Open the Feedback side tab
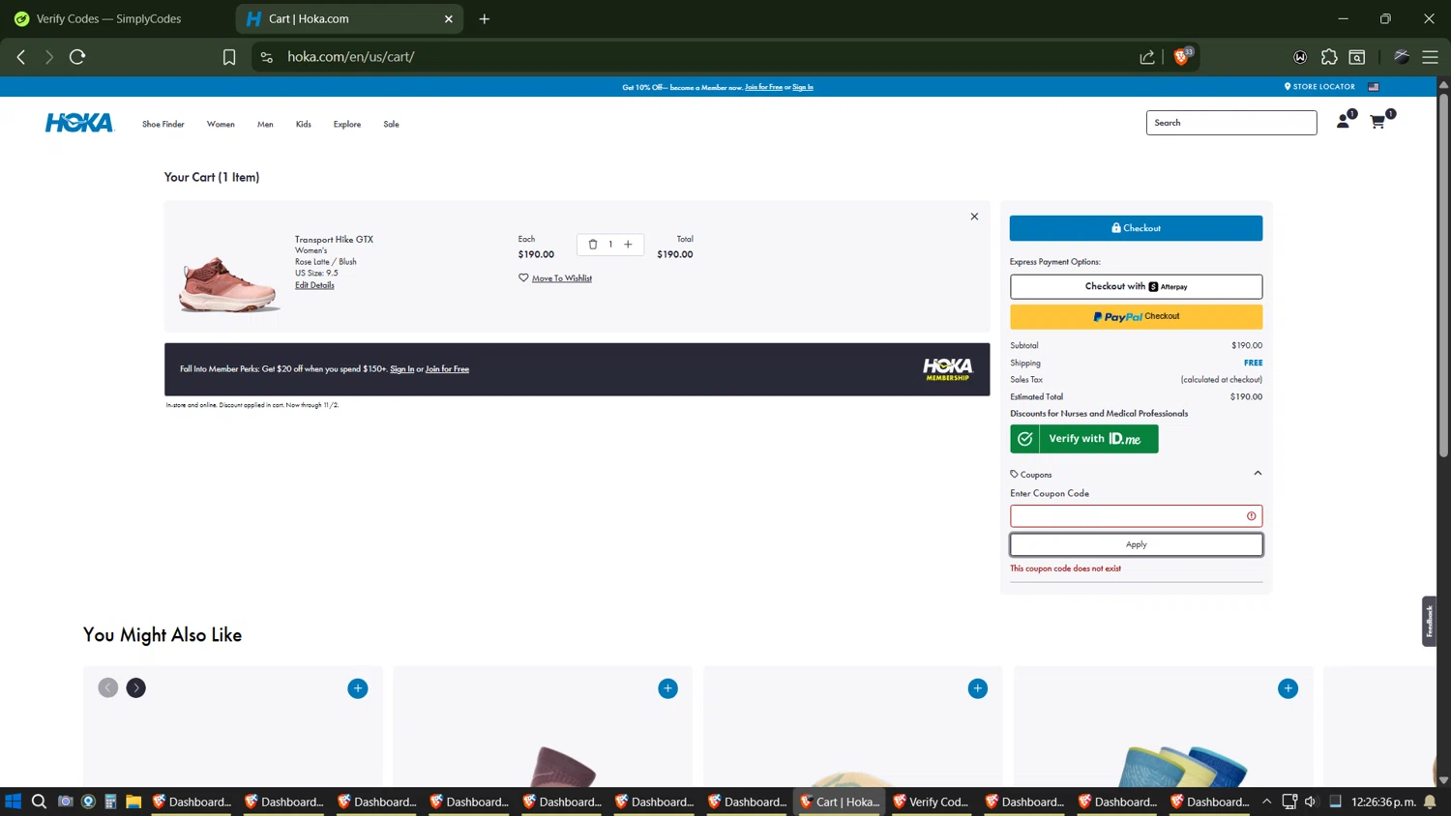This screenshot has width=1451, height=816. click(x=1429, y=621)
